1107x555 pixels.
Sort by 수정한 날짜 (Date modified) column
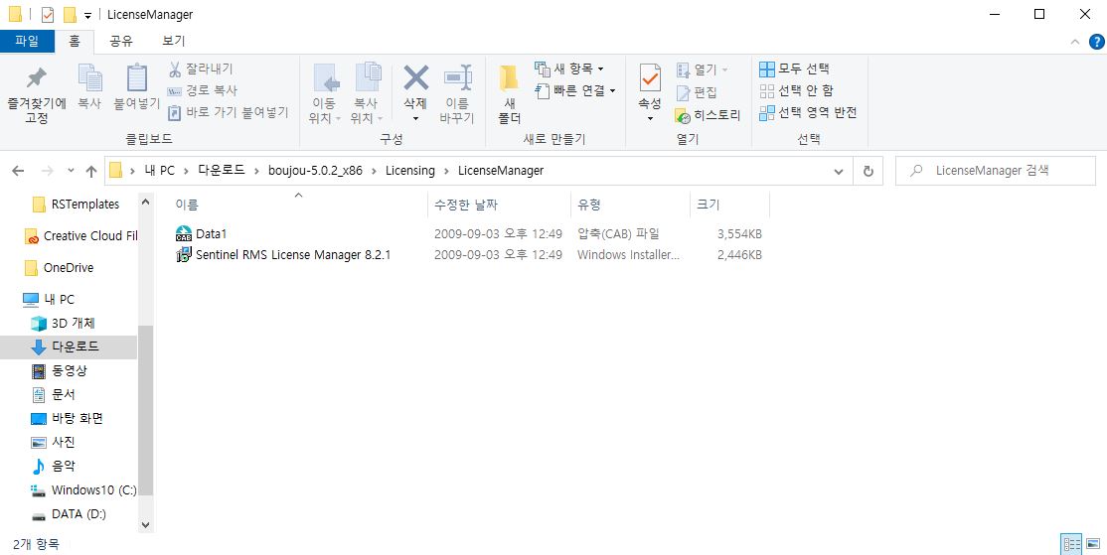click(x=466, y=205)
